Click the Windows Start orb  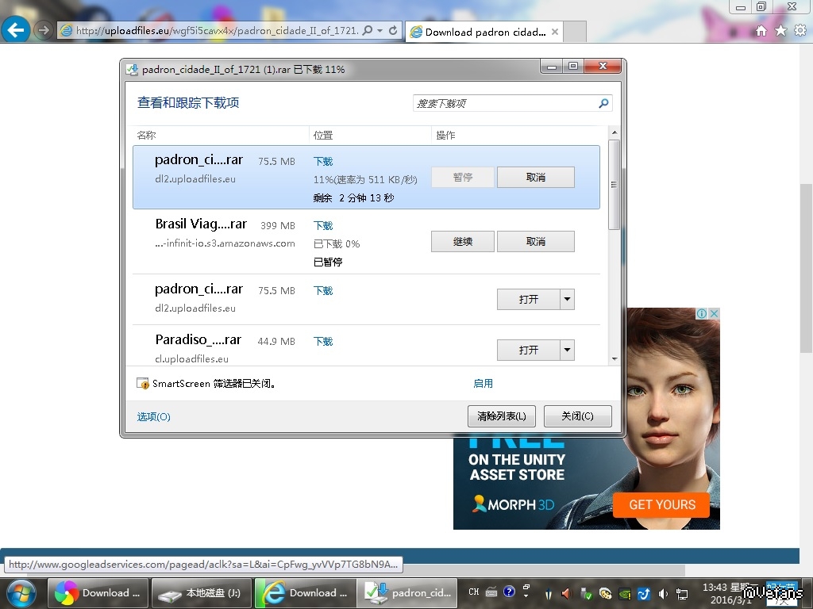point(21,593)
